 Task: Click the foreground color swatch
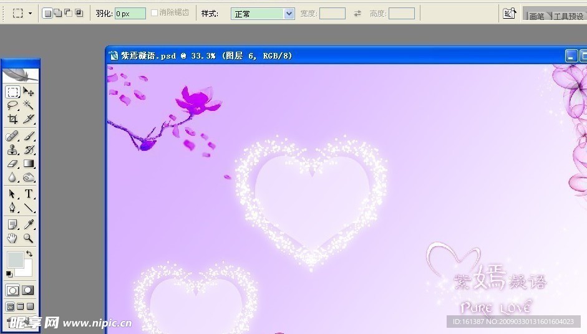pos(15,260)
